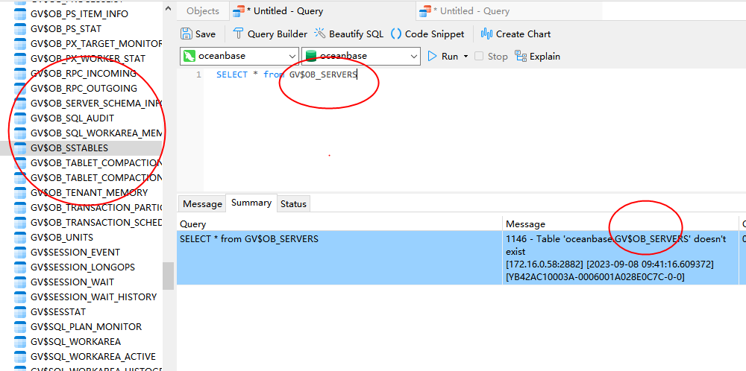The width and height of the screenshot is (746, 371).
Task: Select GV$OB_PX_WORKER_STAT view
Action: pyautogui.click(x=88, y=58)
